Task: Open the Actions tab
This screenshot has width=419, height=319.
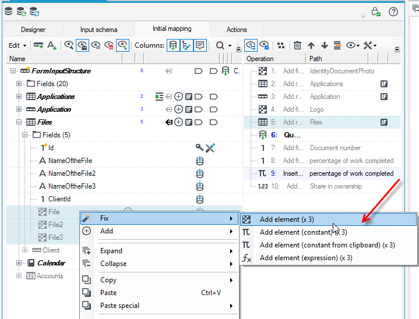Action: [x=237, y=29]
